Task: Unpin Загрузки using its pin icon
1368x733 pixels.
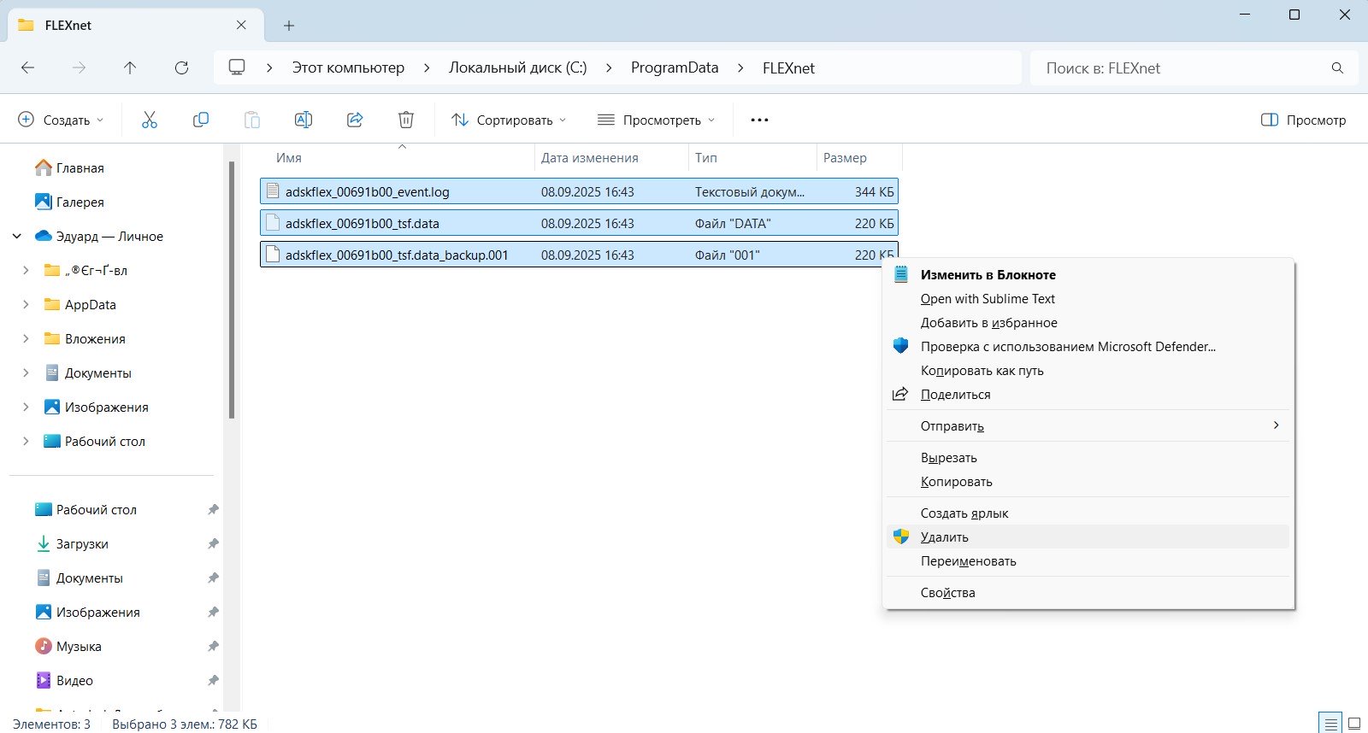Action: [213, 544]
